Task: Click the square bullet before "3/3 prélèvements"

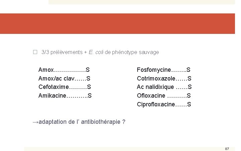Action: [34, 52]
